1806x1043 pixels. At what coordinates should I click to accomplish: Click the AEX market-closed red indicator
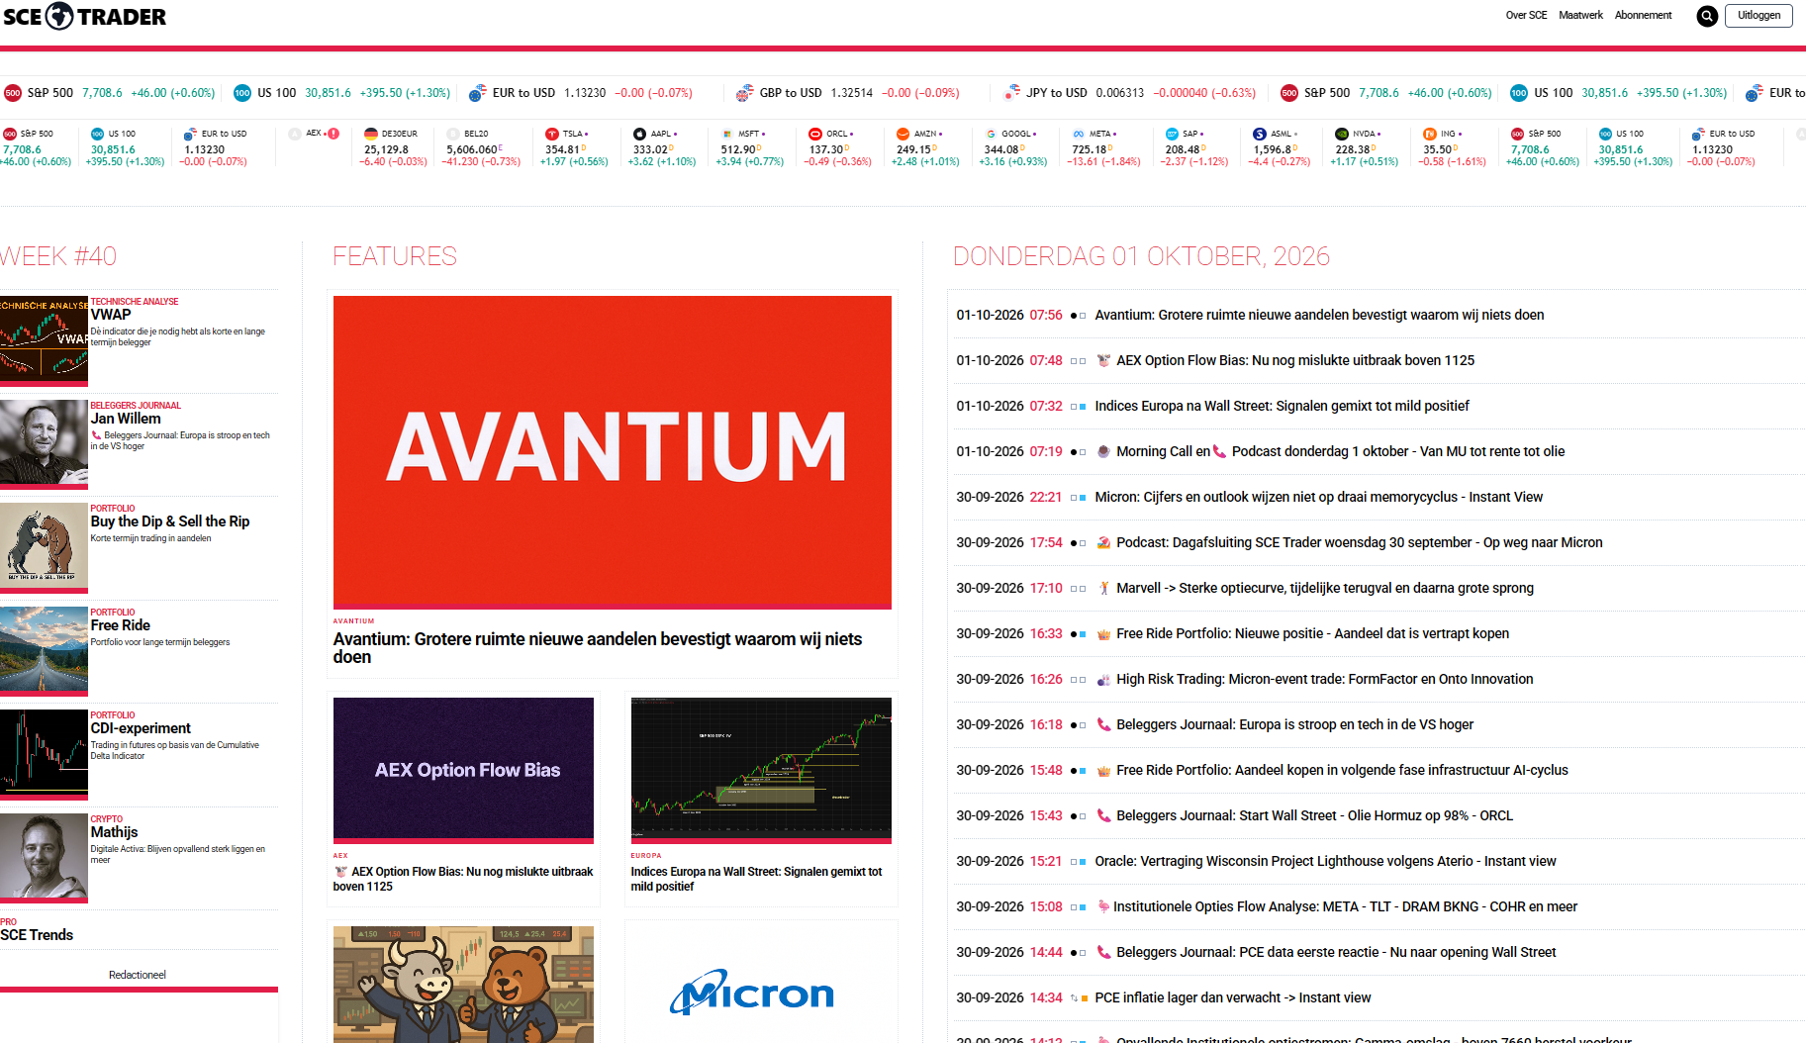pyautogui.click(x=333, y=134)
